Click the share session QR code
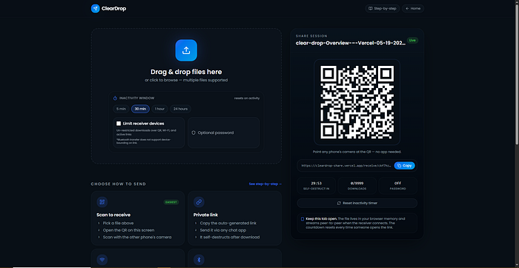519x268 pixels. (357, 102)
